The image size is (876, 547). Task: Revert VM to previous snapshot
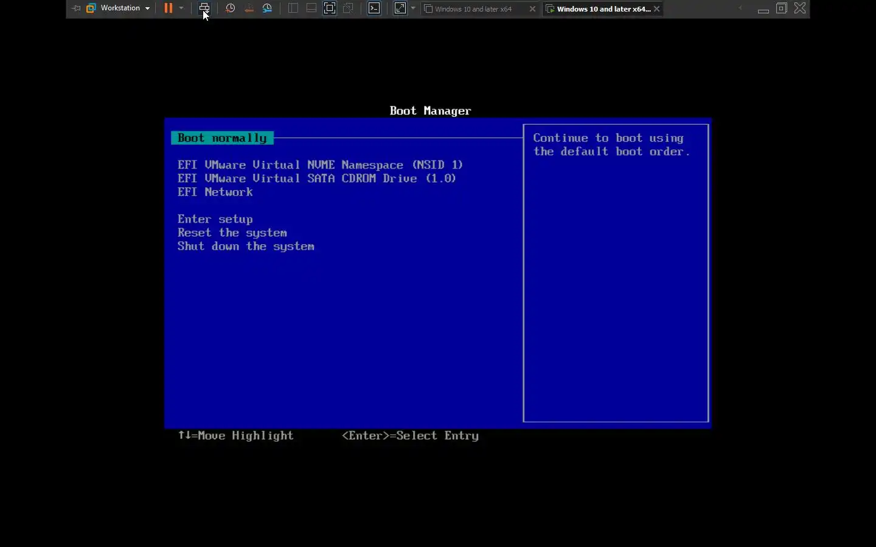pyautogui.click(x=249, y=9)
